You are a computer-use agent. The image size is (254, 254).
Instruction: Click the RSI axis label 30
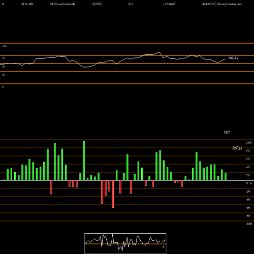point(4,75)
